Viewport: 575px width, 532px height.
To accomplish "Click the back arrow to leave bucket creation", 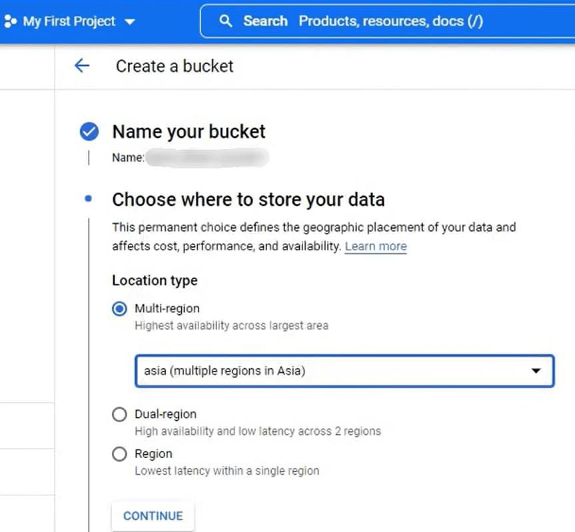I will point(81,65).
